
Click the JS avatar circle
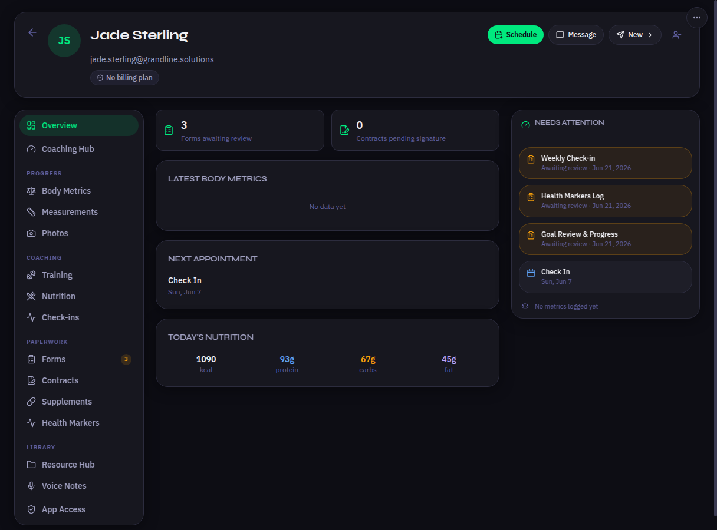64,41
